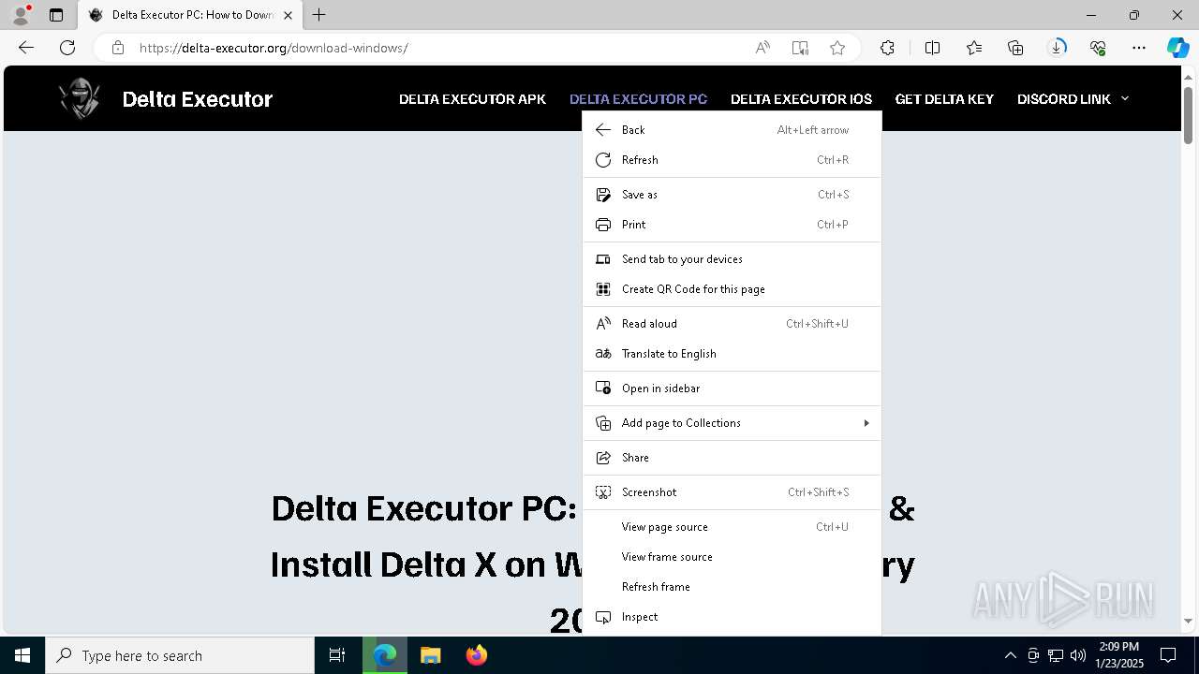Select Save as from context menu

pyautogui.click(x=732, y=195)
